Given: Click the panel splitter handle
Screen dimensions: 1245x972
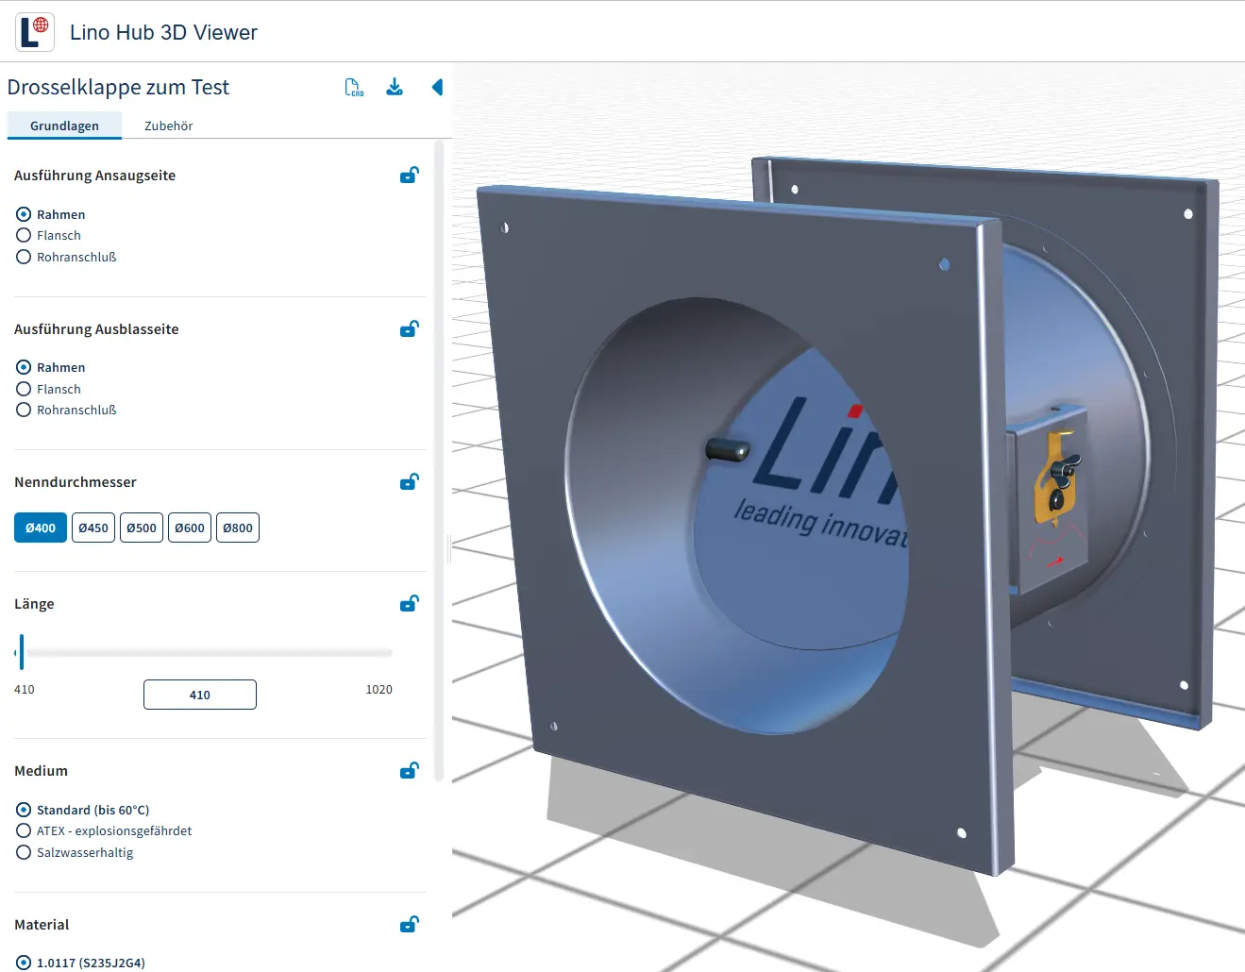Looking at the screenshot, I should click(x=449, y=547).
